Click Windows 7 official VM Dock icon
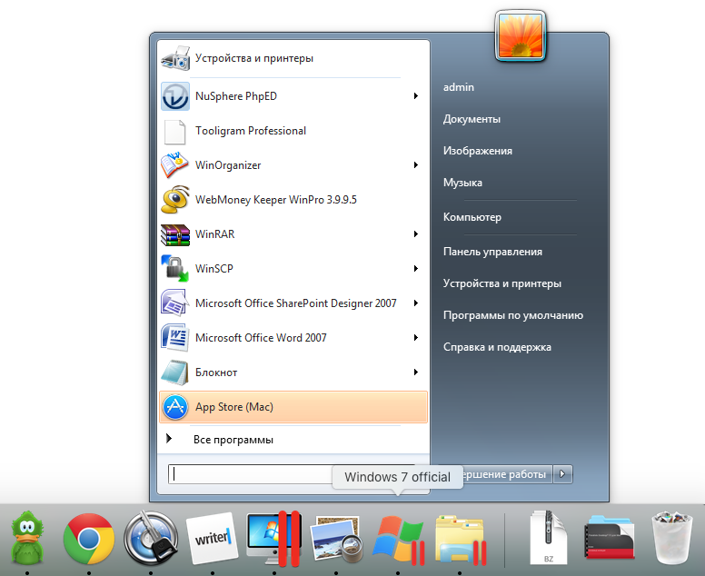This screenshot has height=576, width=705. click(398, 540)
